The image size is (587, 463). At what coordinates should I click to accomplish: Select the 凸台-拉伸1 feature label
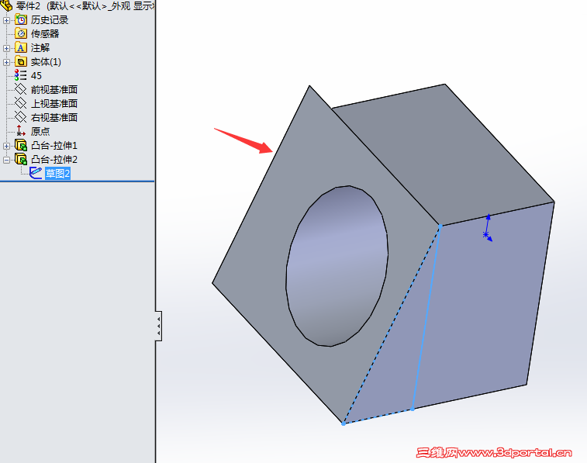54,145
